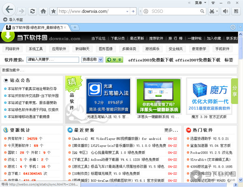Expand the scissors tool dropdown arrow
This screenshot has width=243, height=187.
click(x=217, y=11)
